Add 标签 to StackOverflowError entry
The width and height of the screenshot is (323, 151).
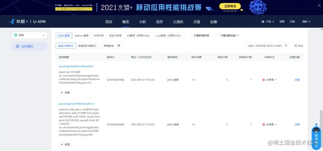pyautogui.click(x=65, y=93)
